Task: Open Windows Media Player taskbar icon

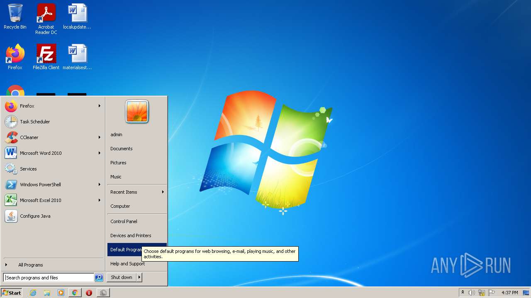Action: tap(61, 293)
